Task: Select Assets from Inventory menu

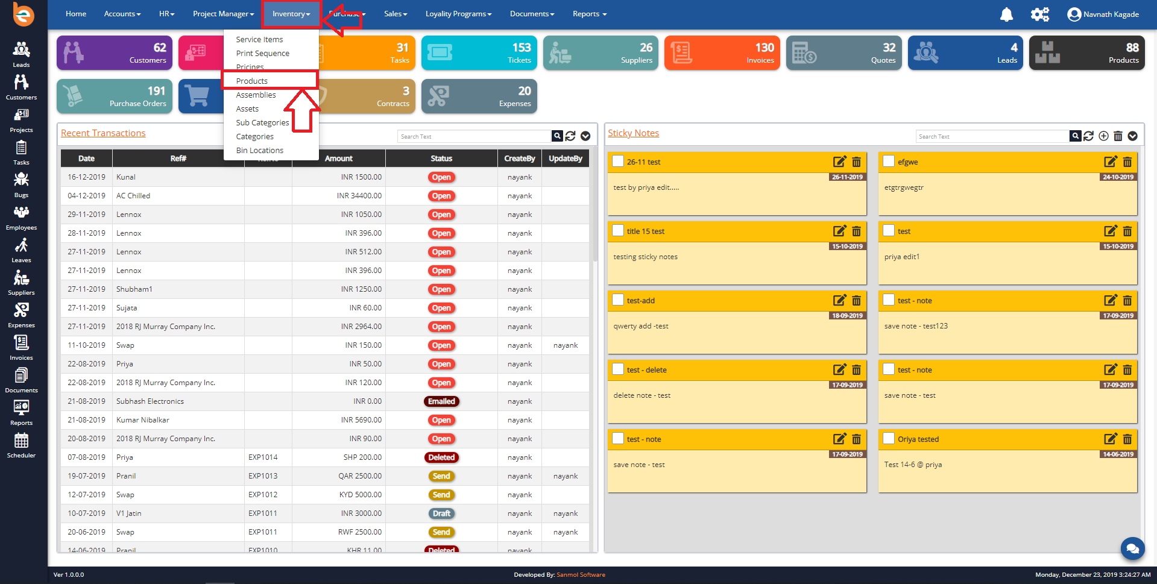Action: tap(247, 108)
